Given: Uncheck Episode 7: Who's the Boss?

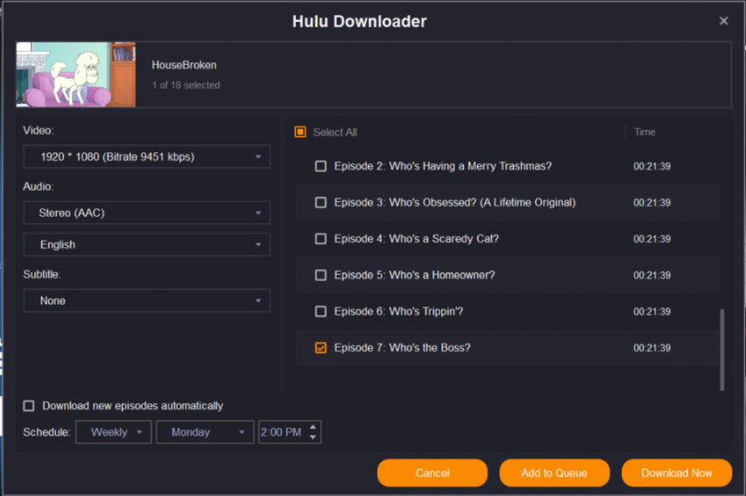Looking at the screenshot, I should pos(320,347).
